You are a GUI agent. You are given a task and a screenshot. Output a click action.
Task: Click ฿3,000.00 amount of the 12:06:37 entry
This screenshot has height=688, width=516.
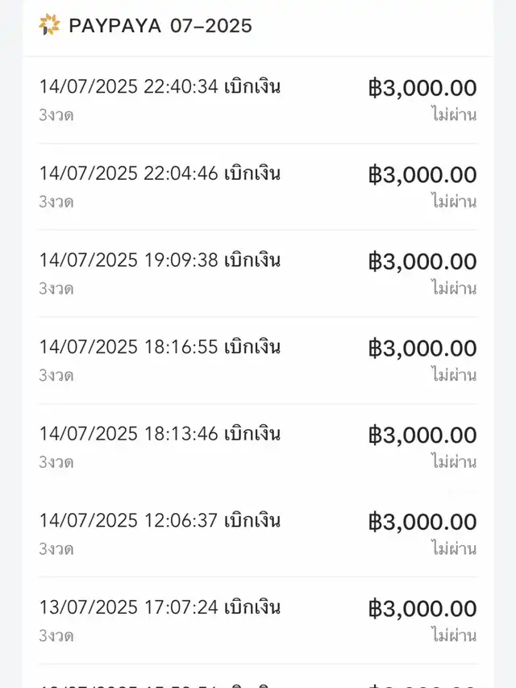(422, 522)
